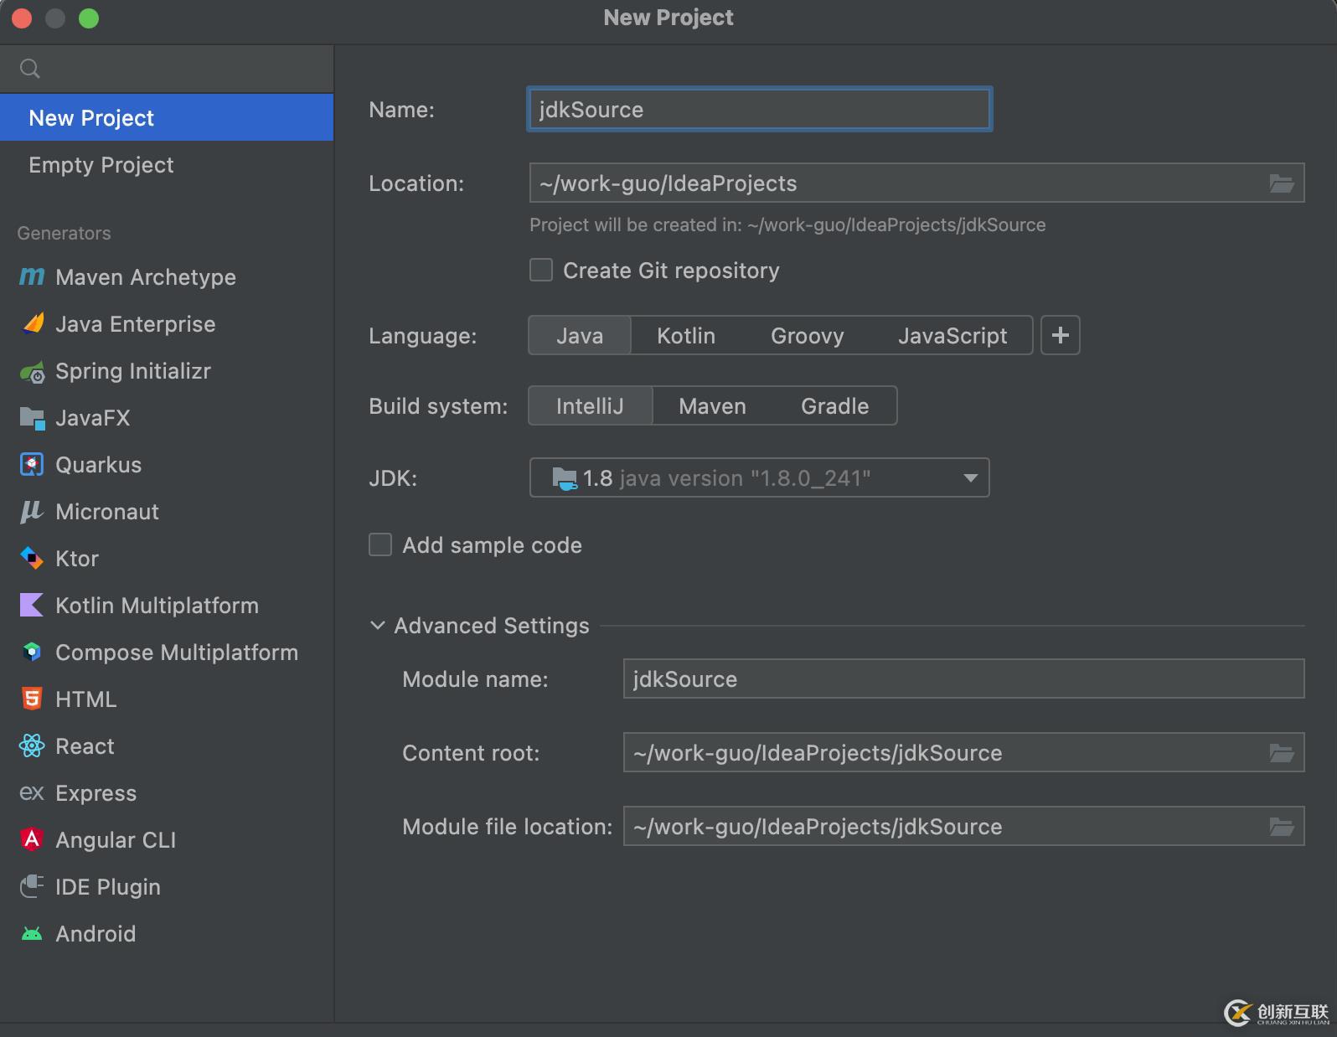The width and height of the screenshot is (1337, 1037).
Task: Choose Android generator
Action: (167, 933)
